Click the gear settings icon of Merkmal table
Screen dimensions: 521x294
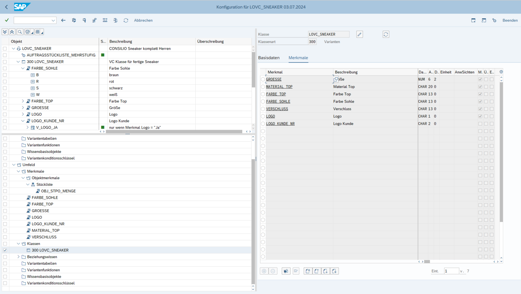coord(501,72)
